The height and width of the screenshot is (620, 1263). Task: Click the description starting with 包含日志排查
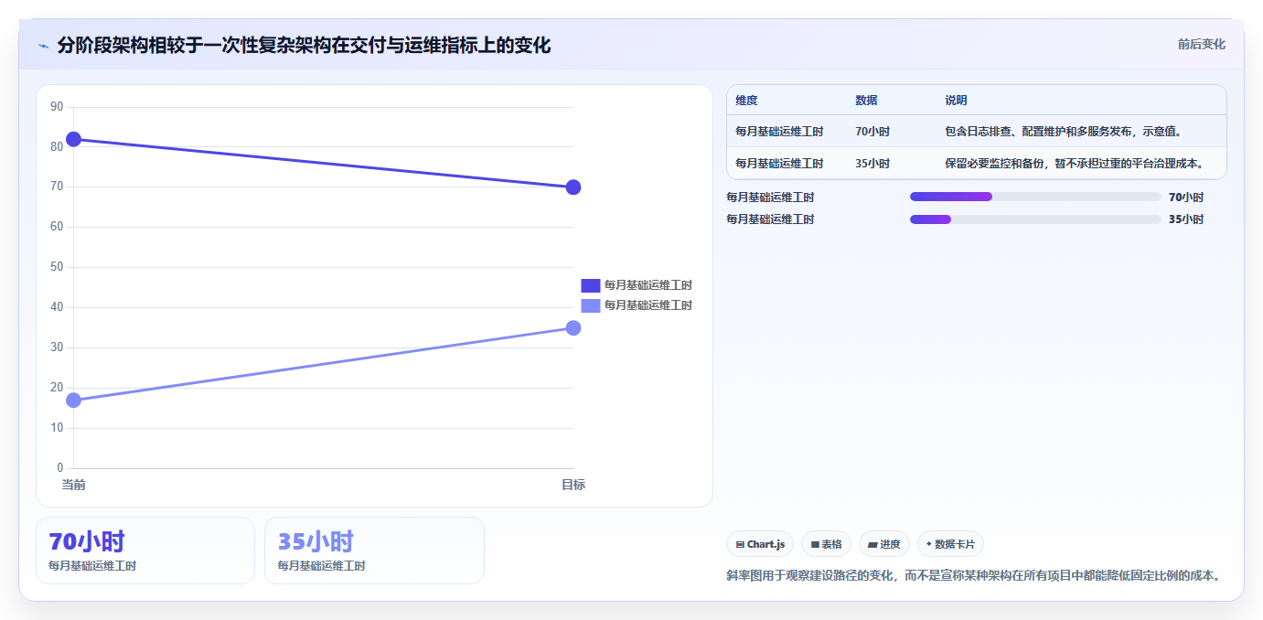1065,132
